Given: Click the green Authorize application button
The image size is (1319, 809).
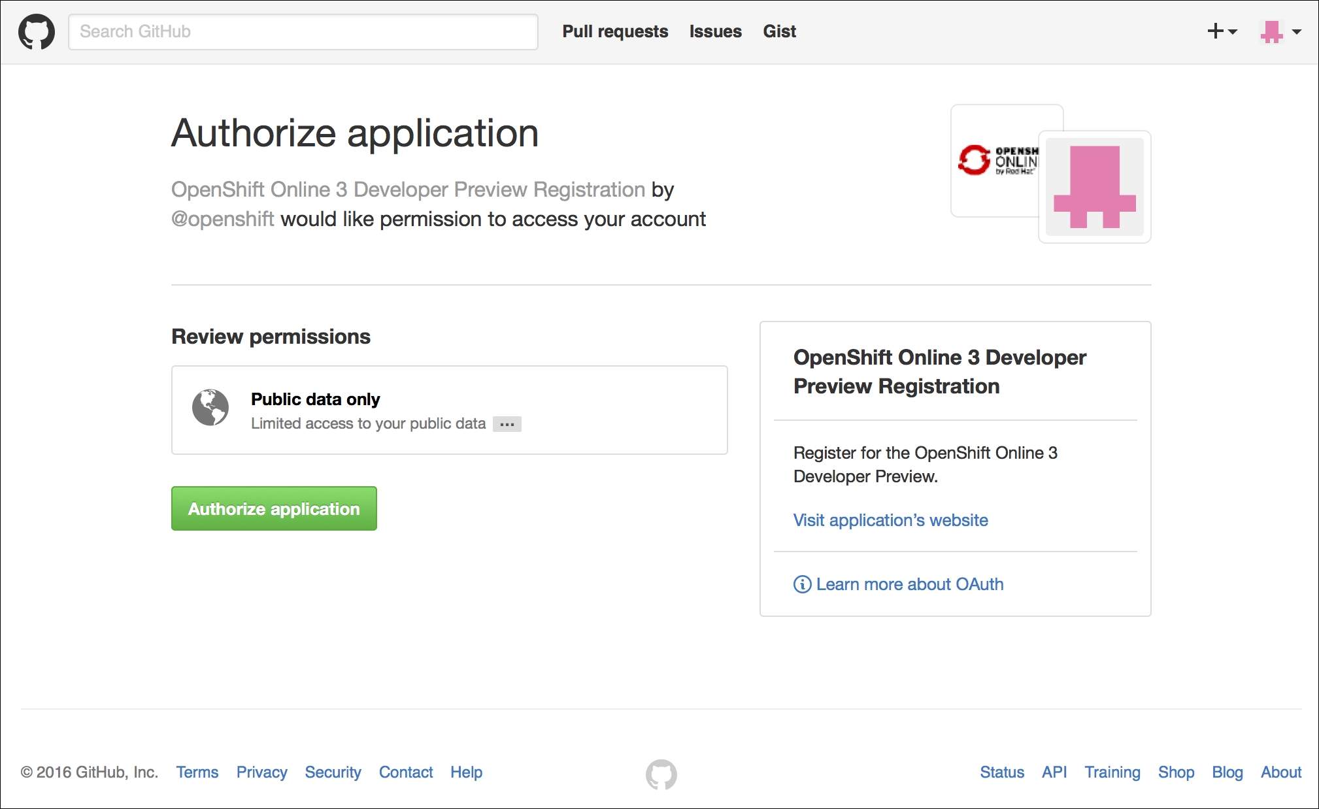Looking at the screenshot, I should pos(274,508).
